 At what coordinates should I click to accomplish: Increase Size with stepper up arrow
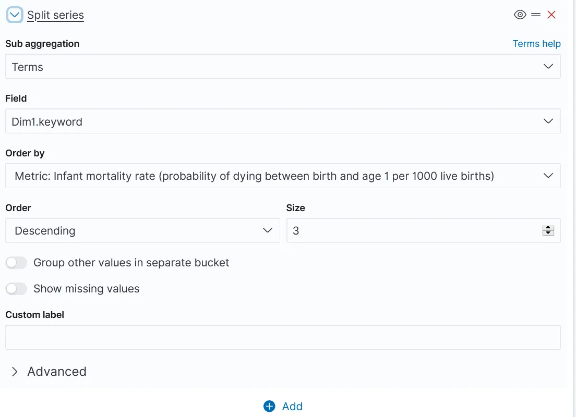click(x=548, y=228)
